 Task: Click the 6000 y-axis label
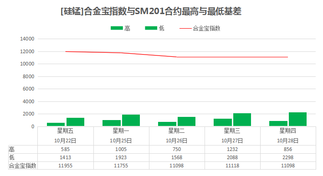click(x=28, y=89)
